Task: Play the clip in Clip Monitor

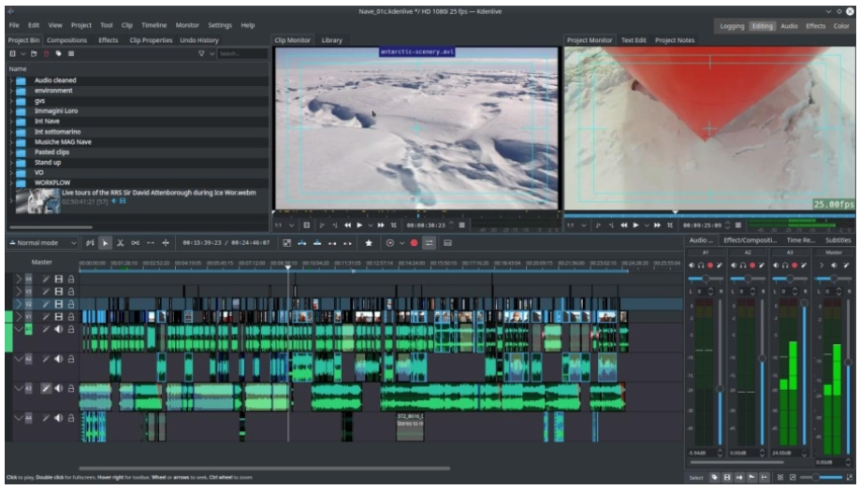Action: (x=359, y=225)
